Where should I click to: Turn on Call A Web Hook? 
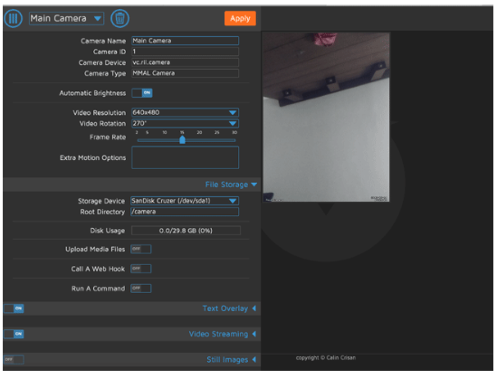coord(141,269)
